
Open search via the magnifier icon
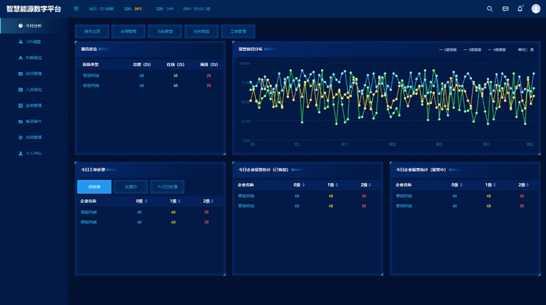[x=489, y=8]
